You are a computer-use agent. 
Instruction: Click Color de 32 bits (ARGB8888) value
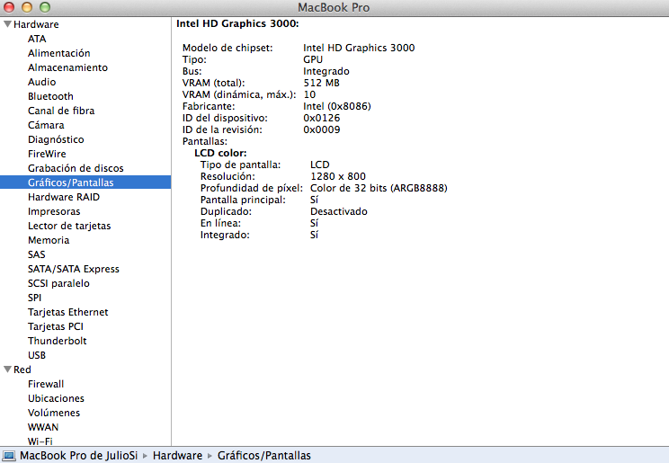[x=379, y=188]
